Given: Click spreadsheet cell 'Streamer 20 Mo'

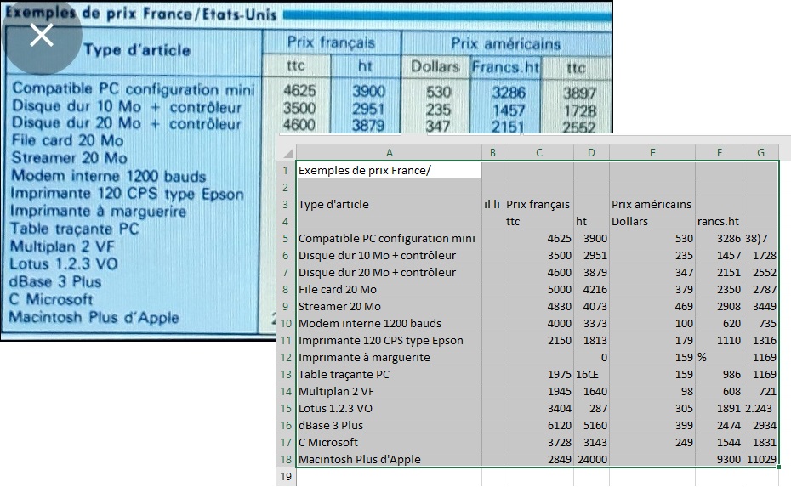Looking at the screenshot, I should click(389, 307).
